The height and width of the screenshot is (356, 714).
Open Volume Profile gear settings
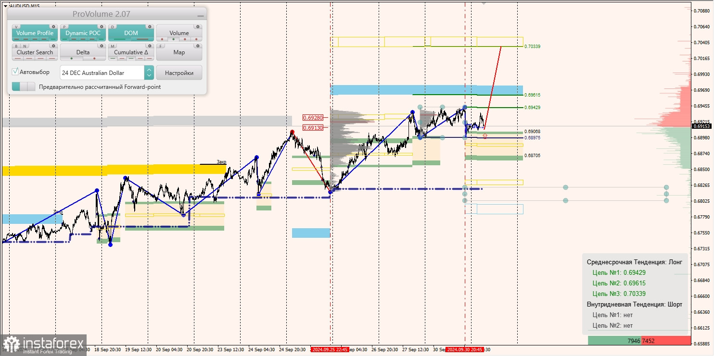(53, 26)
